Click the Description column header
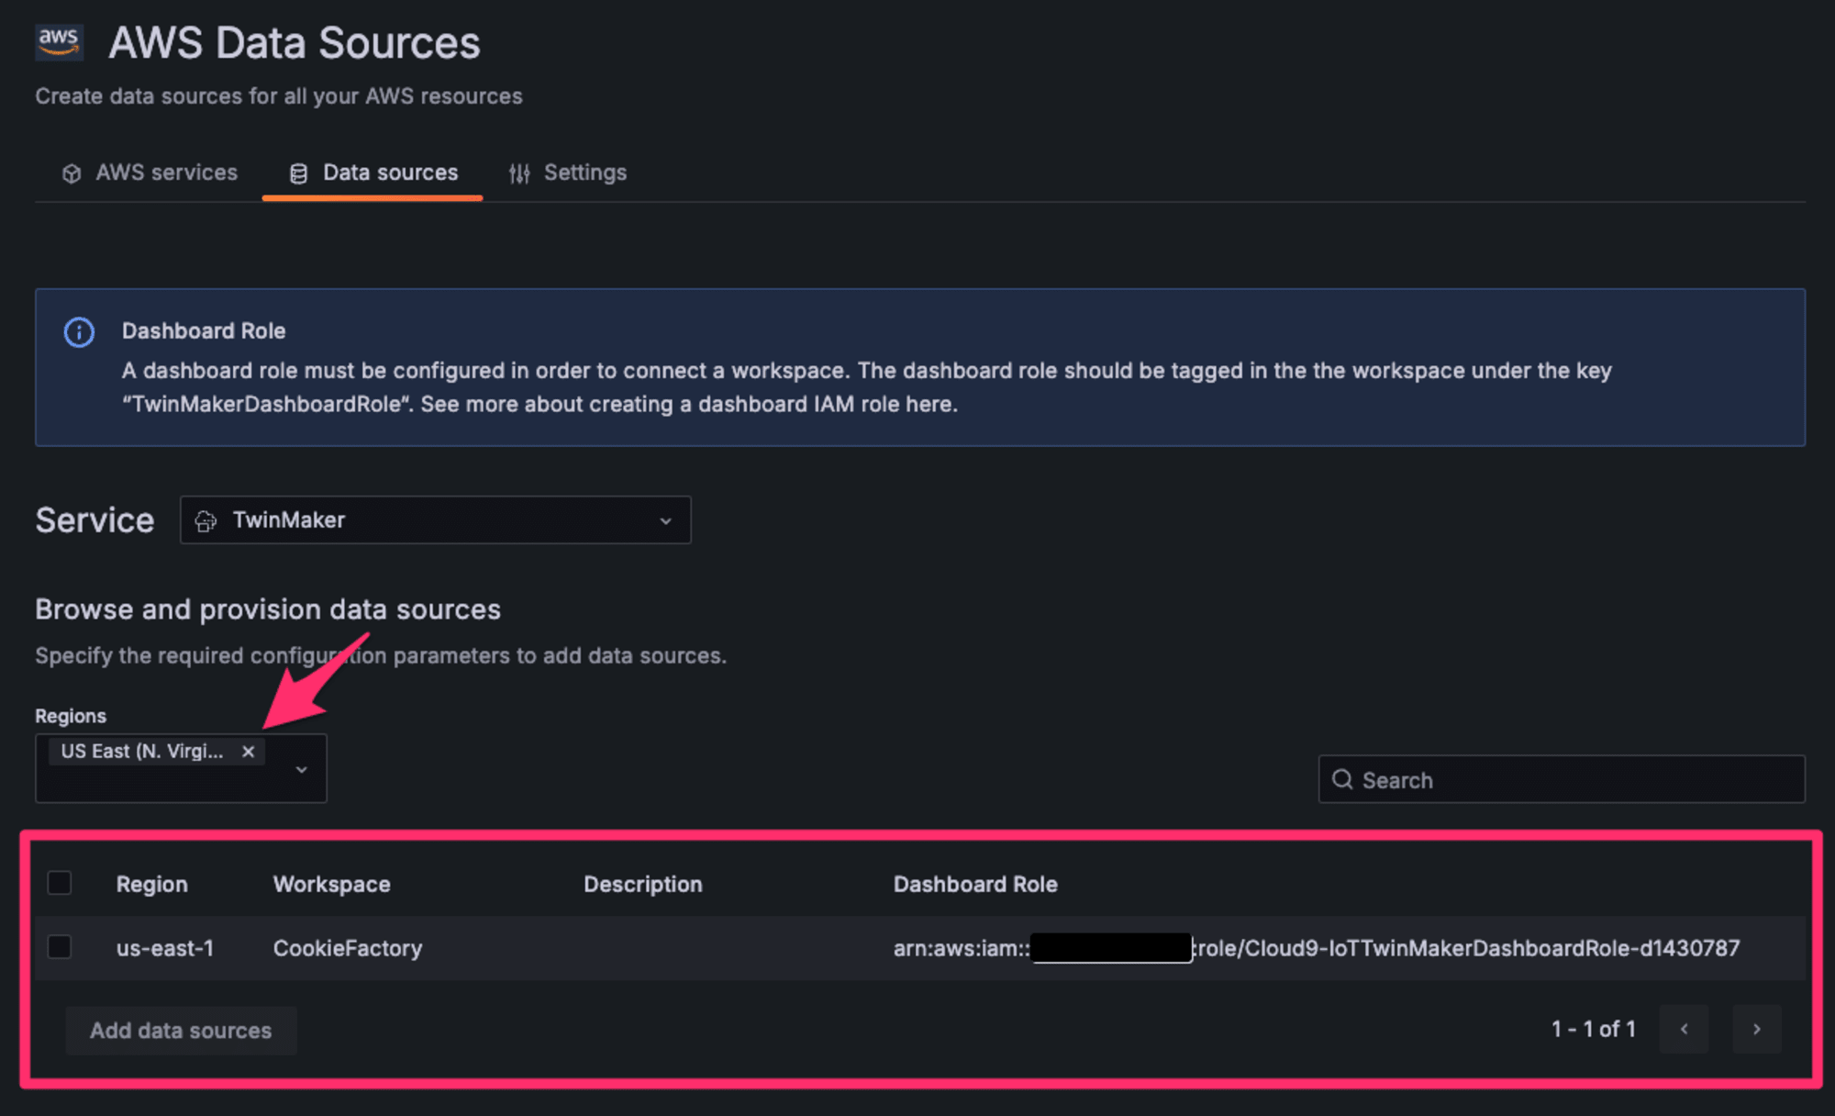Viewport: 1835px width, 1116px height. [x=642, y=885]
